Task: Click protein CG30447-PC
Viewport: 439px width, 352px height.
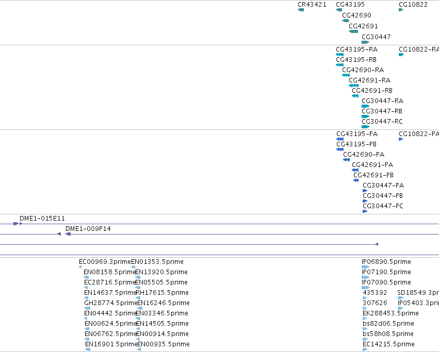Action: coord(383,206)
